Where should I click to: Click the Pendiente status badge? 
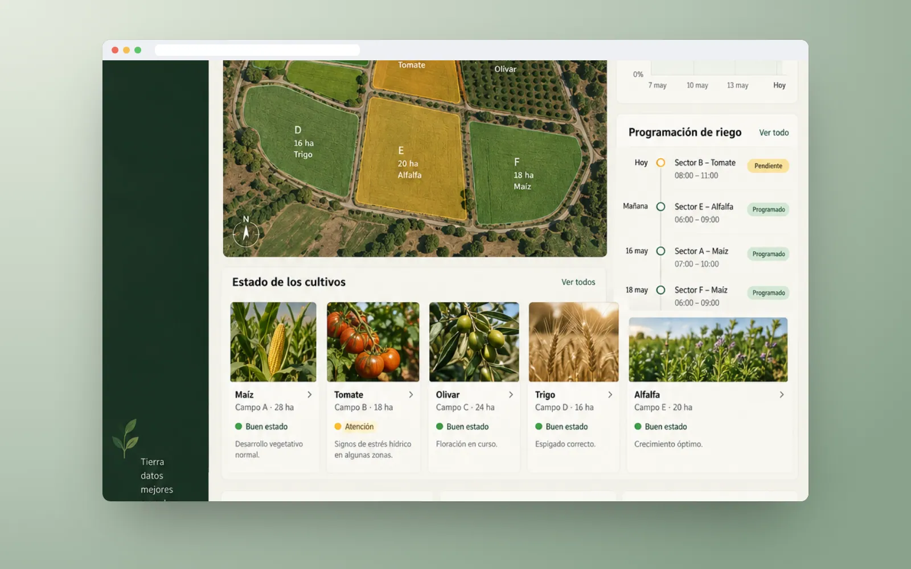(768, 166)
